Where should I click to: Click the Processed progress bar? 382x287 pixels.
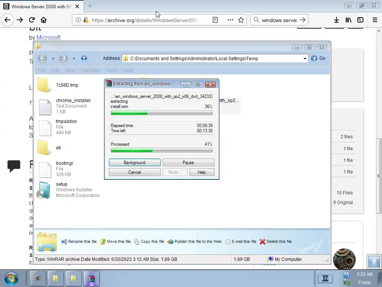pos(162,150)
